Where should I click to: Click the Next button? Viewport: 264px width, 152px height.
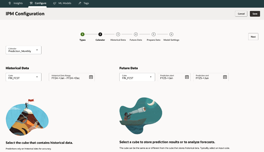tap(253, 37)
